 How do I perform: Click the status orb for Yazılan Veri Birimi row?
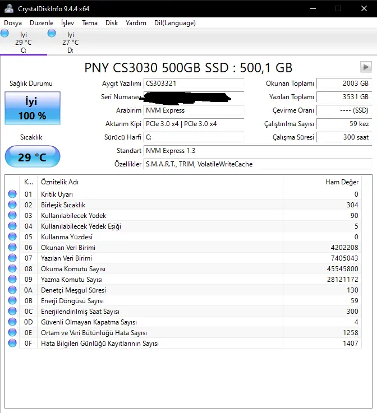click(x=12, y=258)
